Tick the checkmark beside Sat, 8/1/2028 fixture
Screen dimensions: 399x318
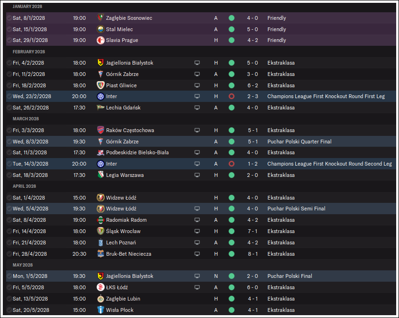[9, 18]
